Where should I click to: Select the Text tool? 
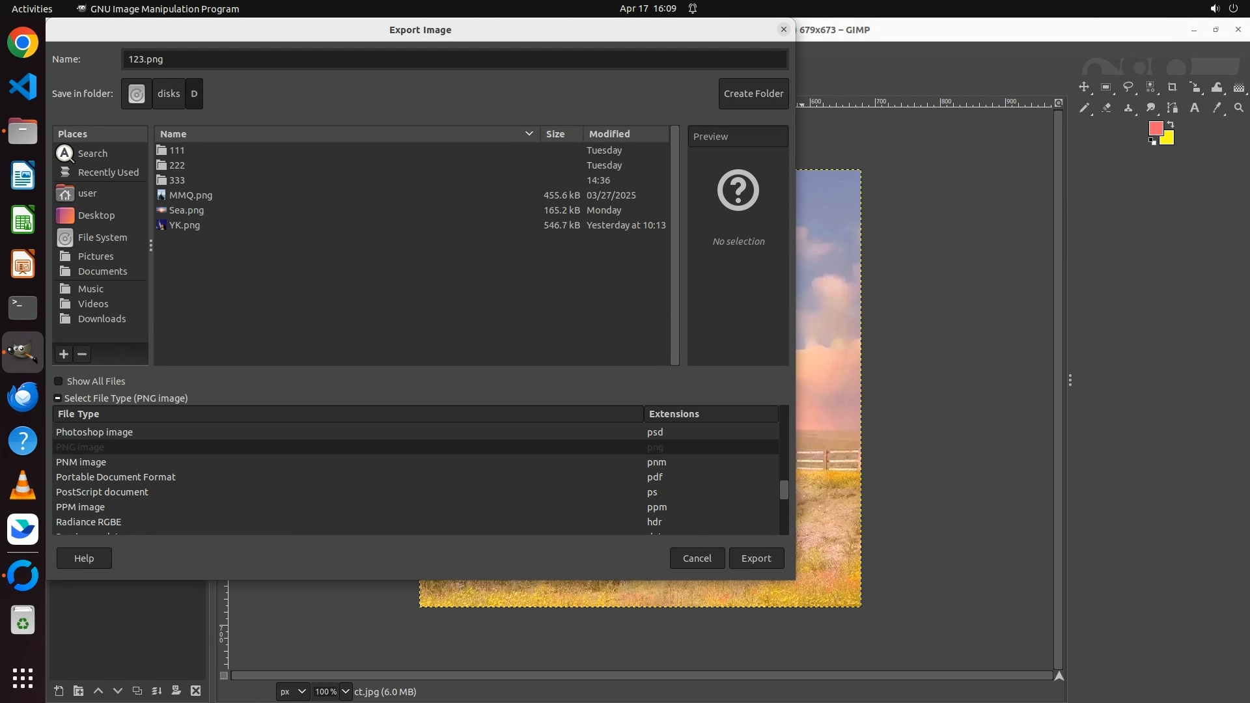(x=1195, y=108)
